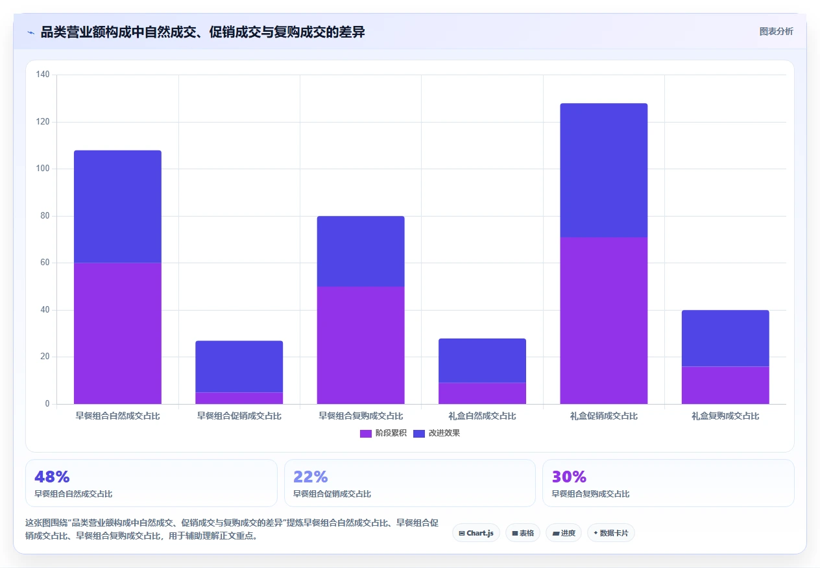820x568 pixels.
Task: Click the lightning icon beside the chart title
Action: click(x=30, y=32)
